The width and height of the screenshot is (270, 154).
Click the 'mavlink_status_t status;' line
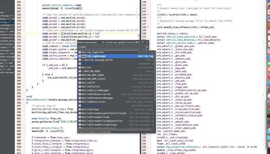[x=172, y=33]
